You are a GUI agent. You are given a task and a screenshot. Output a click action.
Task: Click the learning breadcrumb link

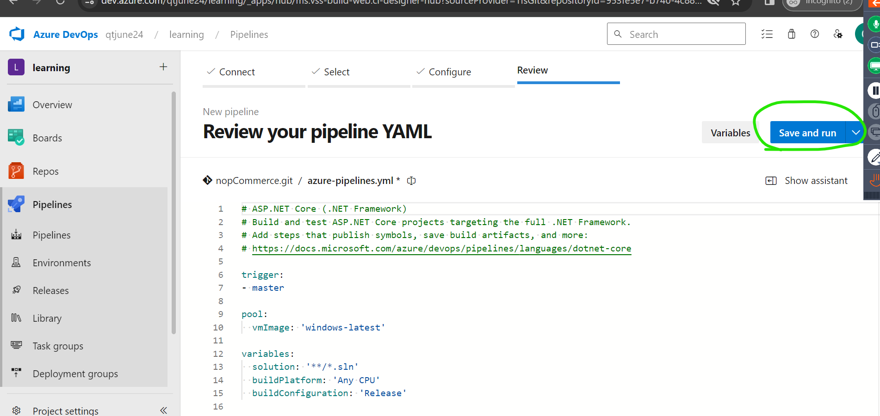pos(186,35)
